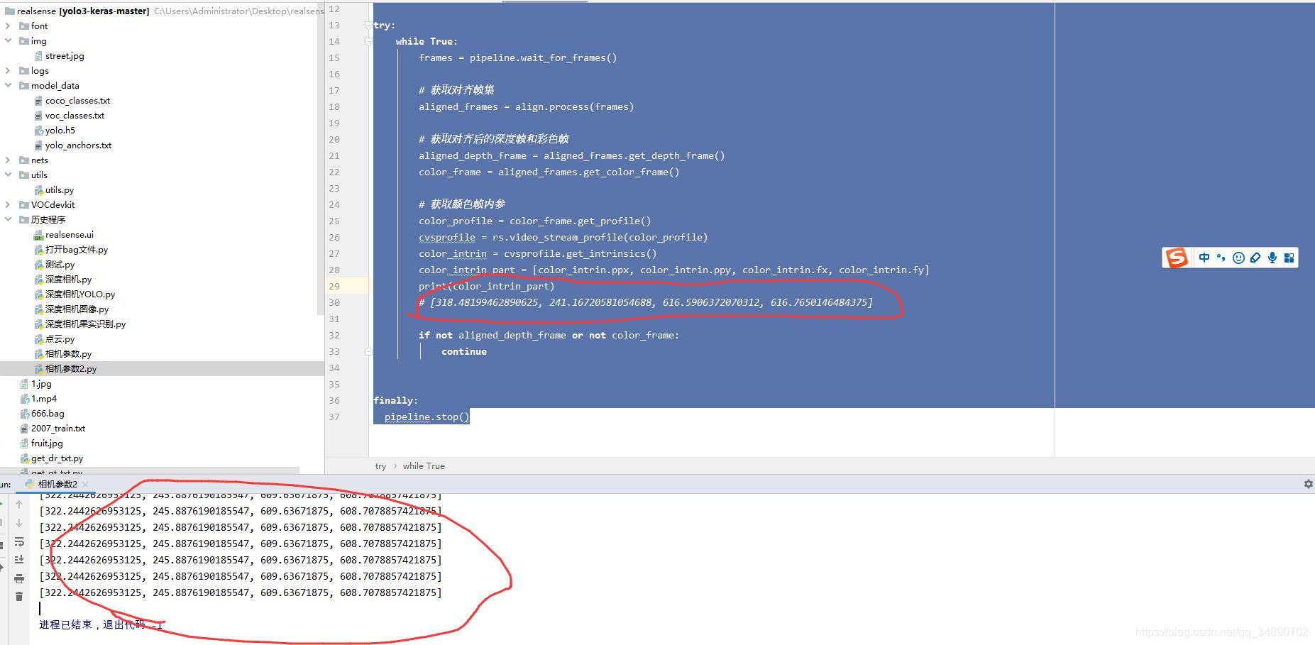Select 相机参数2.py in project tree
The height and width of the screenshot is (645, 1315).
coord(71,368)
